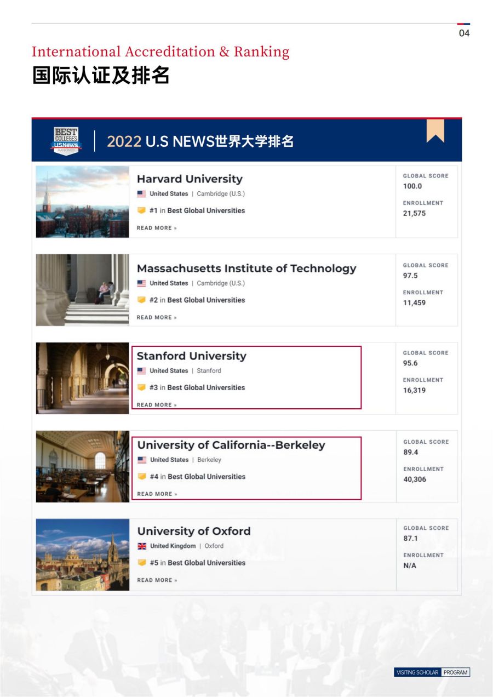This screenshot has width=493, height=697.
Task: Click the 'Stanford' city label text
Action: pyautogui.click(x=209, y=371)
